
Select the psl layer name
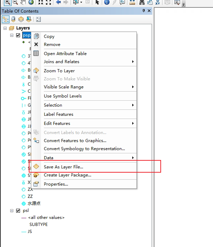pyautogui.click(x=26, y=211)
